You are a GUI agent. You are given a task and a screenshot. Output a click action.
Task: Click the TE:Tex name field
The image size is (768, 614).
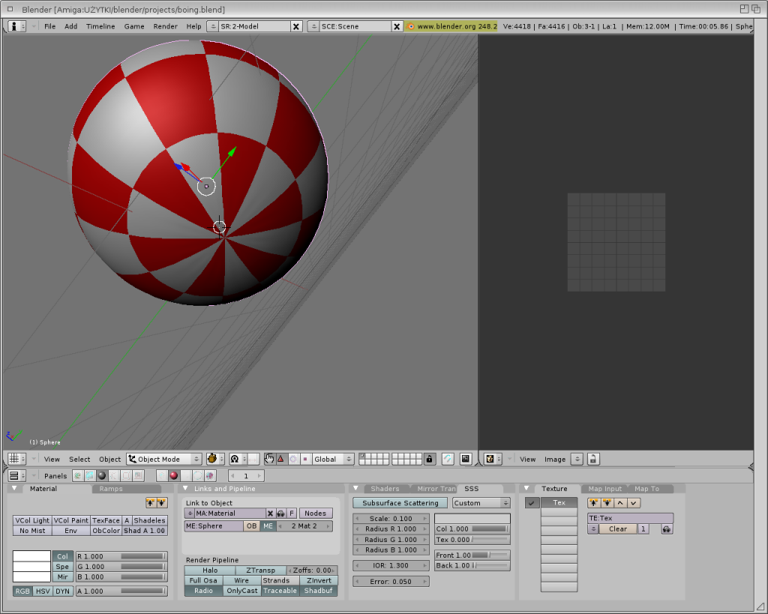point(630,518)
